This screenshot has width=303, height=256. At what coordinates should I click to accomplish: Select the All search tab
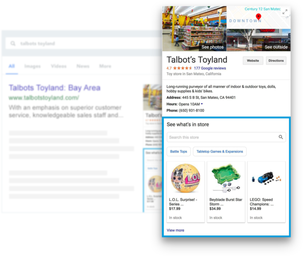[12, 66]
